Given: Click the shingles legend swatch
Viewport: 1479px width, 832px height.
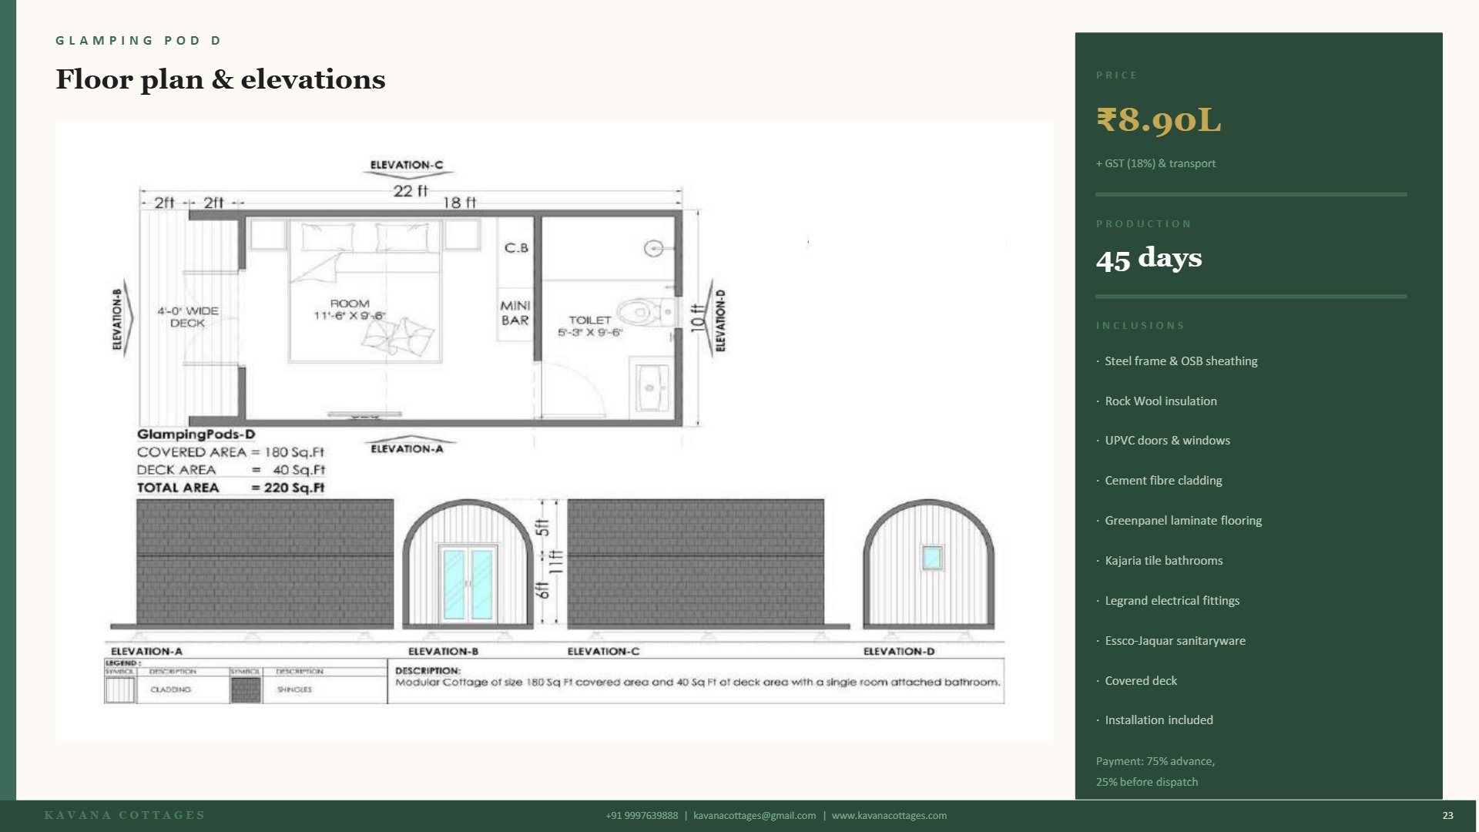Looking at the screenshot, I should (246, 690).
